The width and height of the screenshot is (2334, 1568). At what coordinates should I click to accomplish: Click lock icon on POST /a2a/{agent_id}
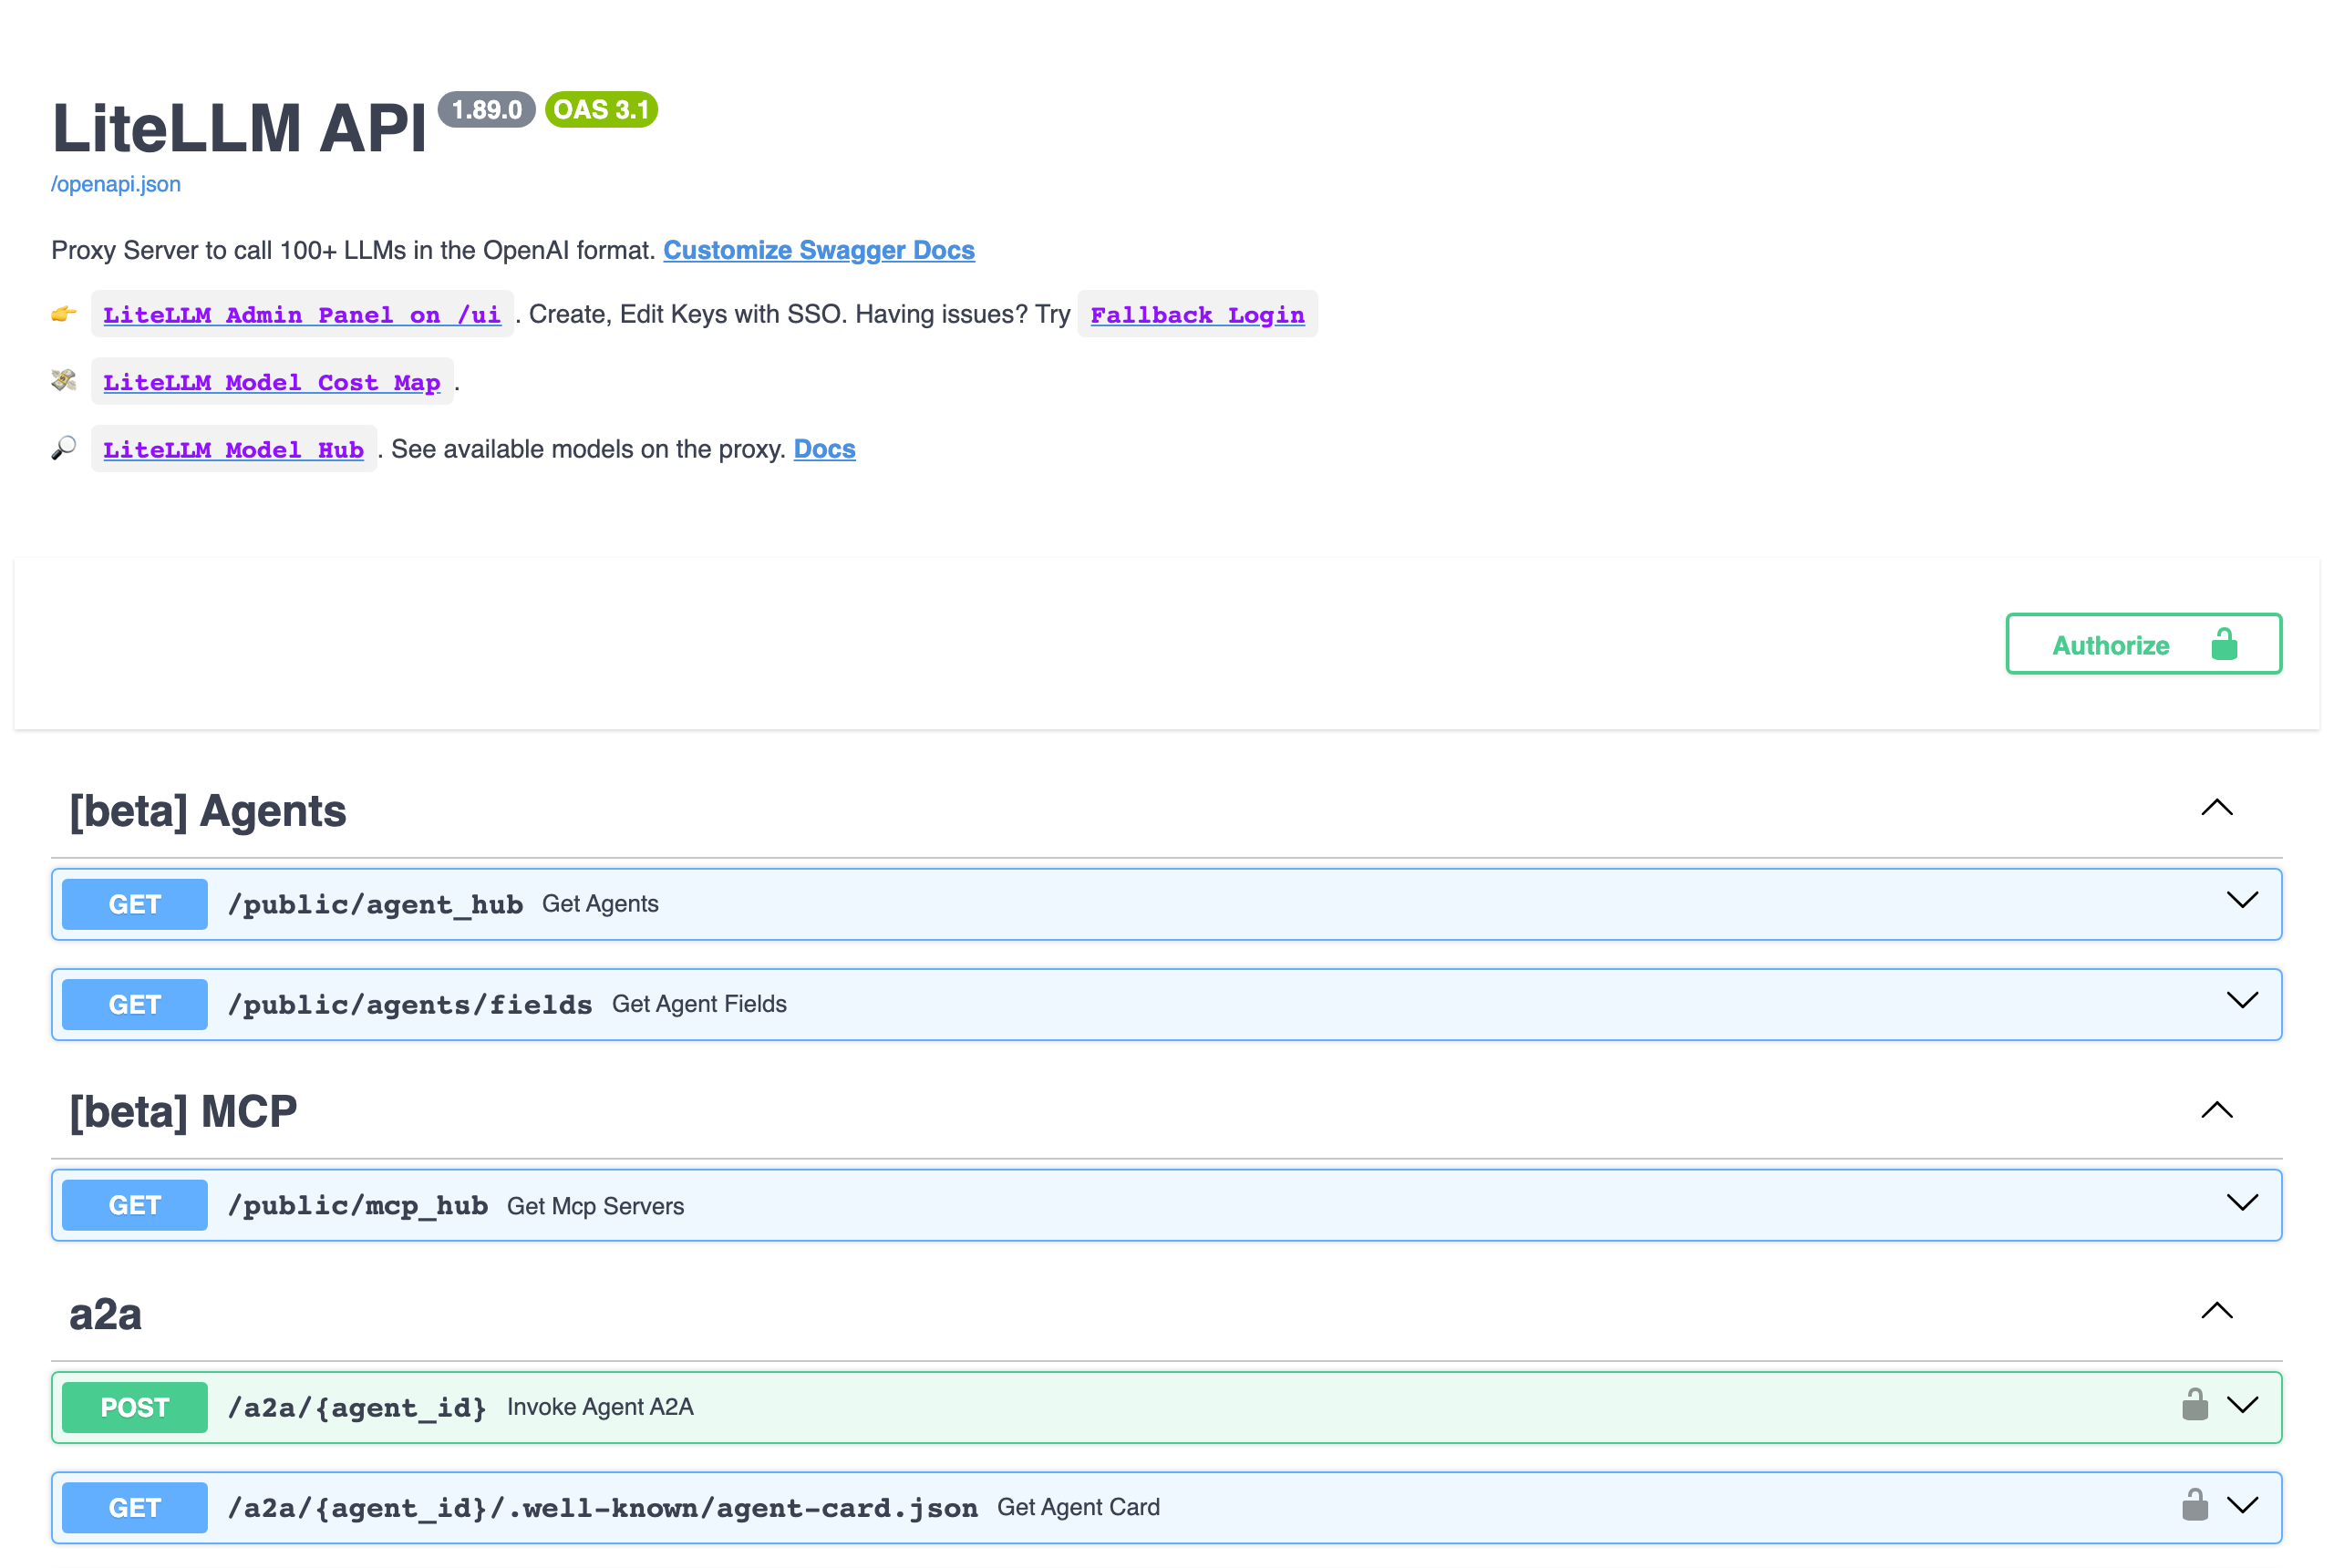(x=2194, y=1404)
